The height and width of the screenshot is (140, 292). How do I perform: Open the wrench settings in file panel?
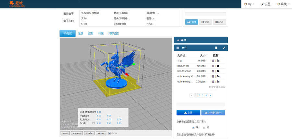pyautogui.click(x=224, y=48)
